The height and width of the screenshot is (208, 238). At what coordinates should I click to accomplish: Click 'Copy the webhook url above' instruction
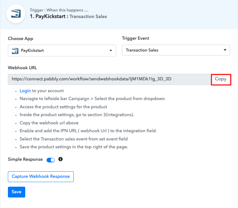(x=49, y=123)
